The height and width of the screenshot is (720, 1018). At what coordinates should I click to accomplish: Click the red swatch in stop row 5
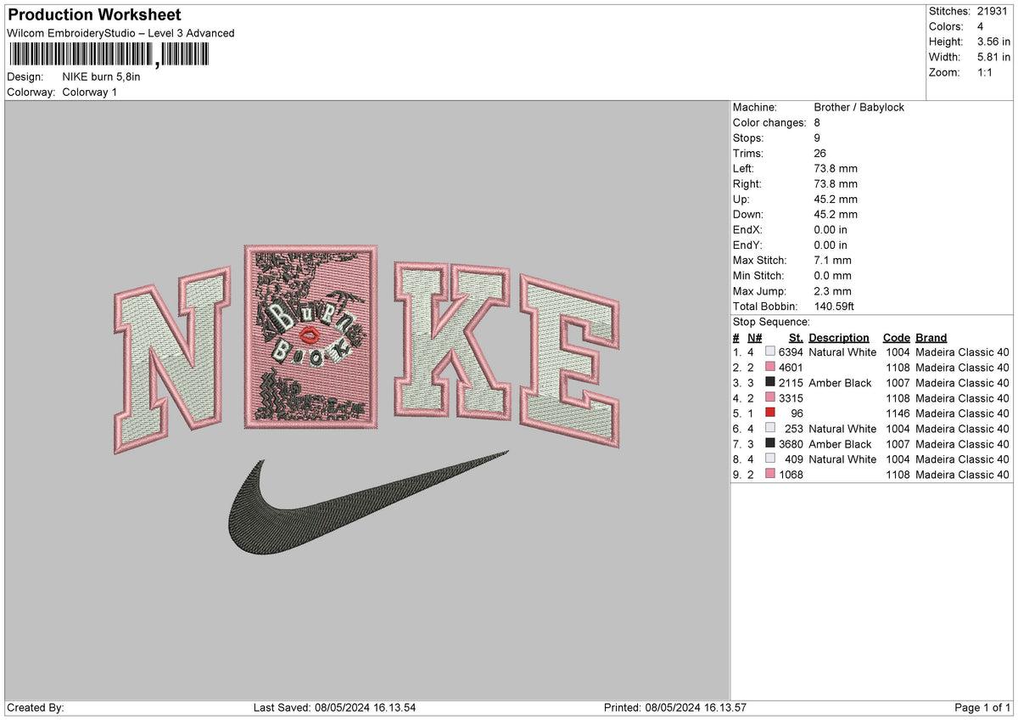point(770,413)
